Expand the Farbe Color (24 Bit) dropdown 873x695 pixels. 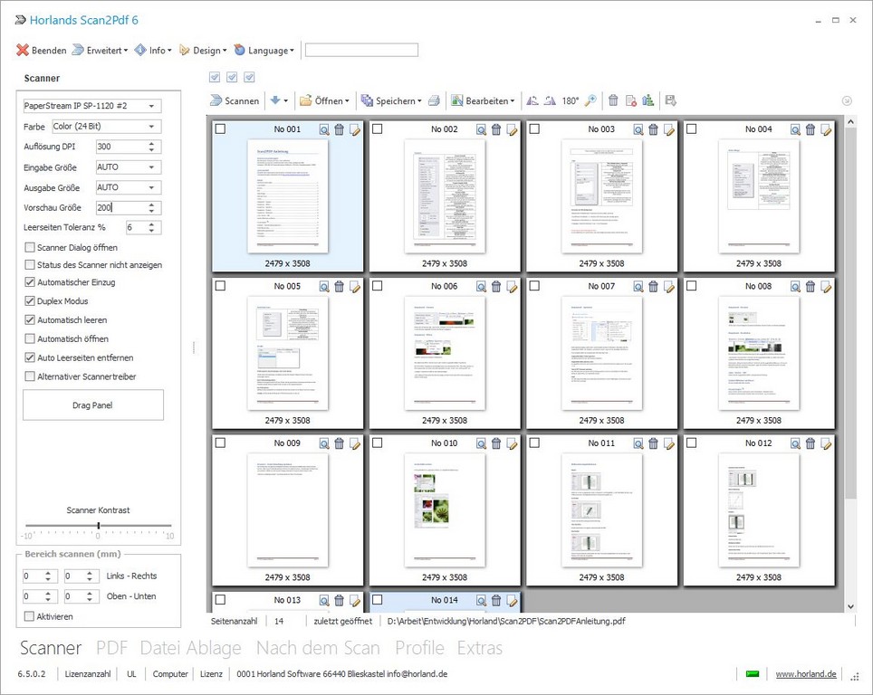(151, 127)
